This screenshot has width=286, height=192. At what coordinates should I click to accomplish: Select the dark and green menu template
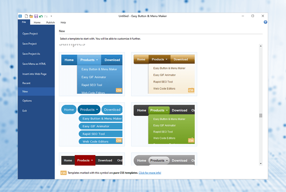tap(164, 124)
